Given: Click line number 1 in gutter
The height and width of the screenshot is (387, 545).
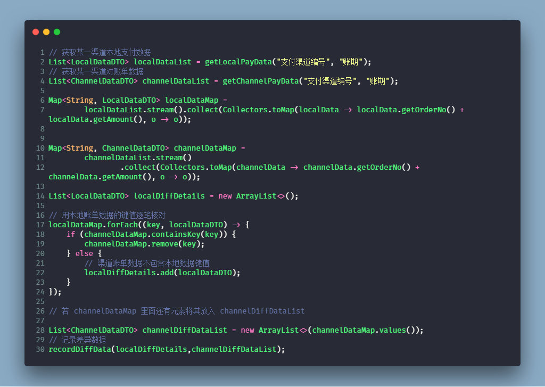Looking at the screenshot, I should pos(43,53).
